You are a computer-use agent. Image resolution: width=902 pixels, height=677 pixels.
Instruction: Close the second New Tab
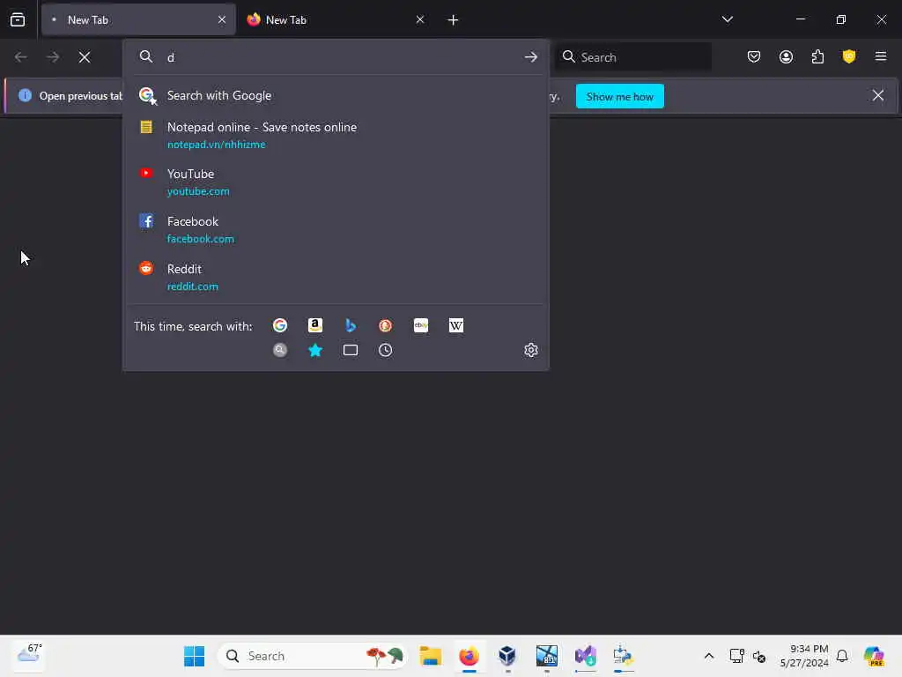pos(420,19)
